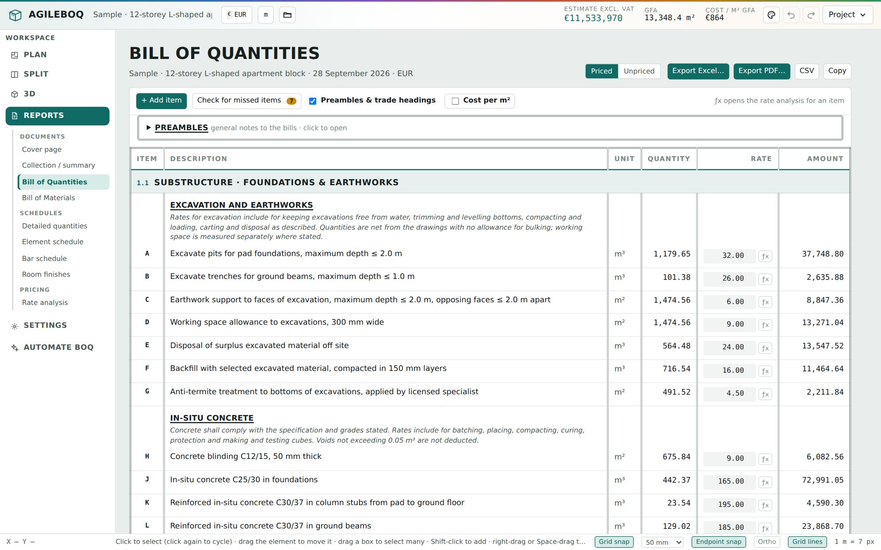Switch to the Plan workspace
The width and height of the screenshot is (881, 550).
57,55
